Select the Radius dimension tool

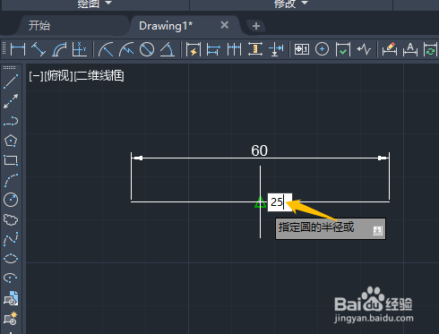(106, 49)
